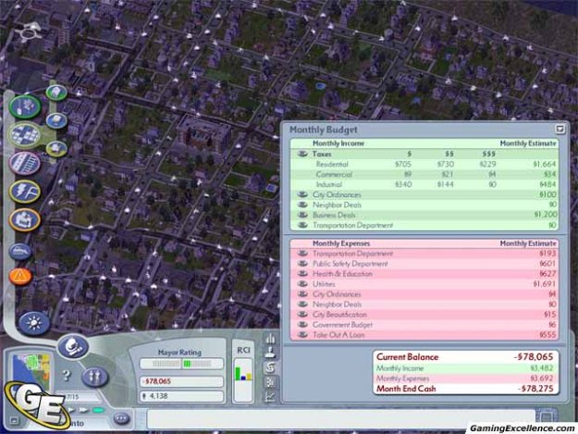Click the empty news ticker bar
Viewport: 578px width, 434px height.
(341, 419)
